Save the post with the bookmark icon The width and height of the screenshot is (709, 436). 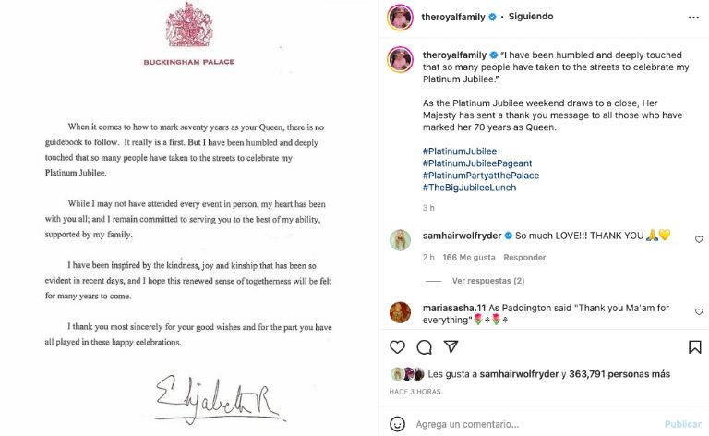pos(694,347)
